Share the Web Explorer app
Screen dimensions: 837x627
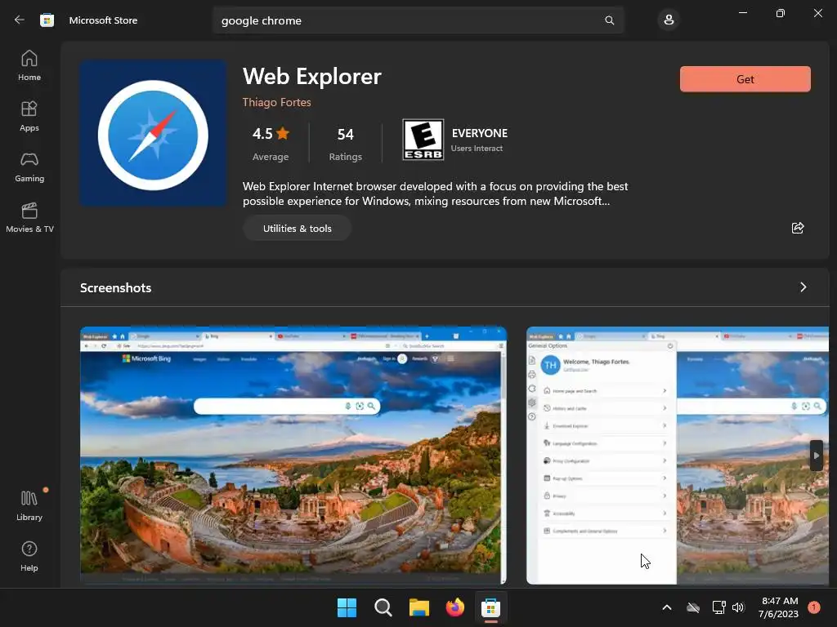coord(798,229)
